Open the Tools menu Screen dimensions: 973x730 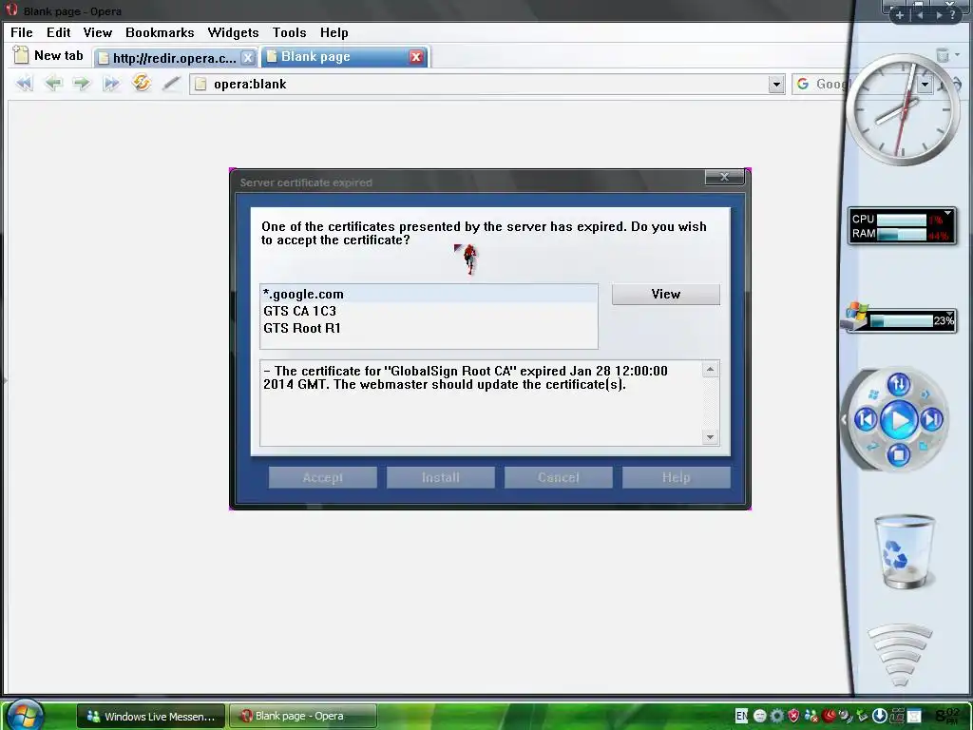[289, 32]
